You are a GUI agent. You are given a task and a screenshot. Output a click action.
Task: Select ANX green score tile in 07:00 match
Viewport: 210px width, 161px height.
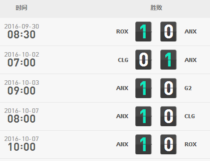(x=168, y=60)
